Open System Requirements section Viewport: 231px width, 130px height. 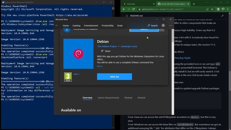108,98
